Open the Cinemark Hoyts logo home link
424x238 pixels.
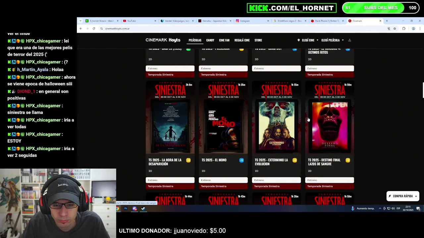click(163, 40)
